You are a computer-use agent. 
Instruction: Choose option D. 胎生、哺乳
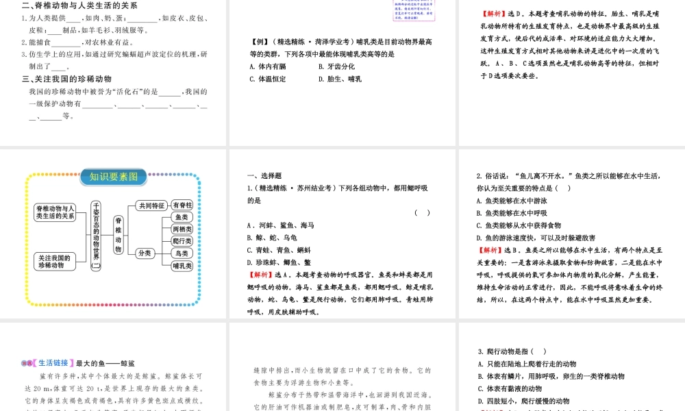coord(340,79)
